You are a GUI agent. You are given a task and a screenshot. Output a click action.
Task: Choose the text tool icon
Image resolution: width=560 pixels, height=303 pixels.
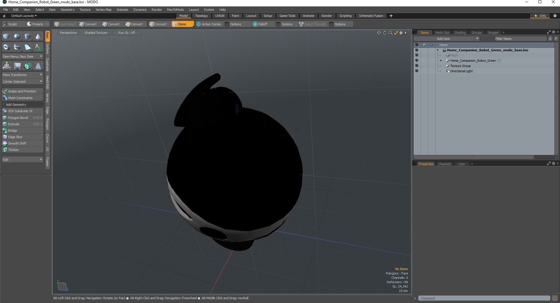(x=38, y=47)
